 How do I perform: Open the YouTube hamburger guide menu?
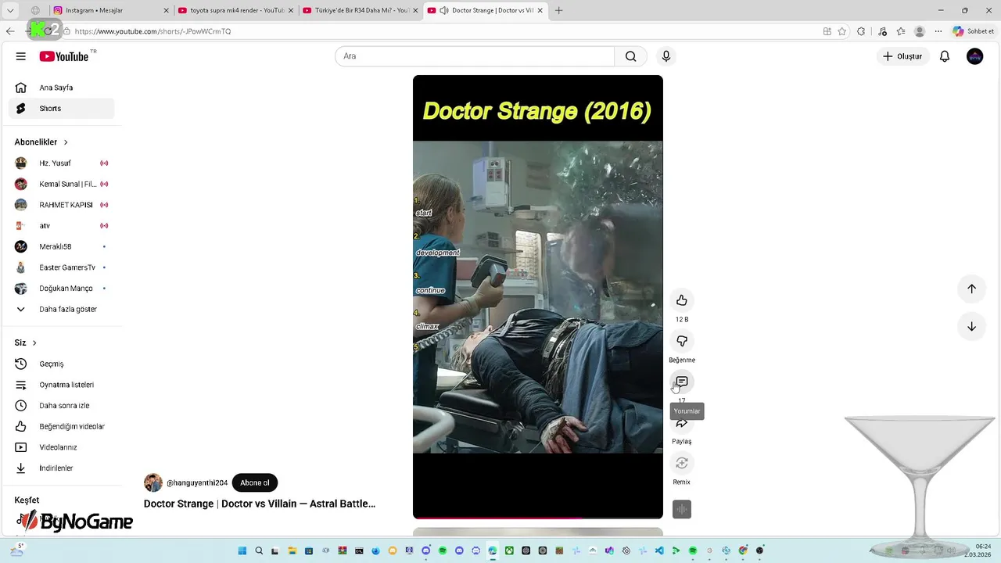point(21,56)
